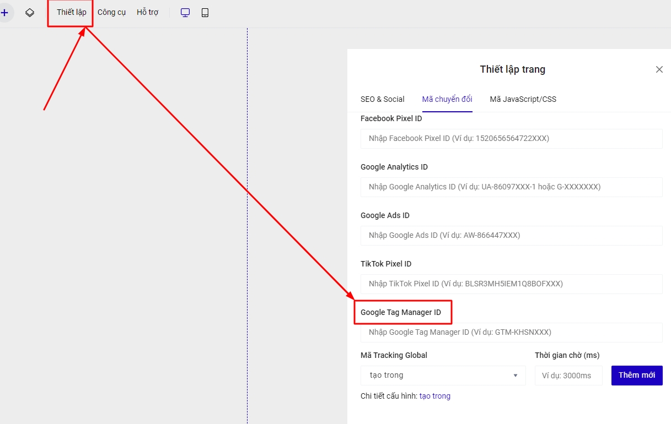The image size is (671, 424).
Task: Focus the Google Analytics ID field
Action: 511,187
